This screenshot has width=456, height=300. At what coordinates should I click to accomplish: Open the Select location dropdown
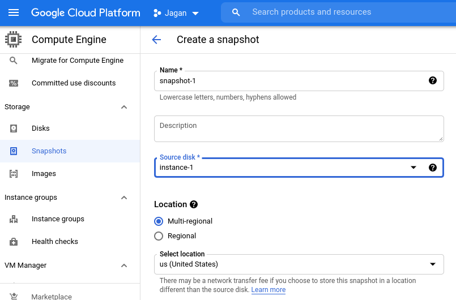(x=299, y=264)
